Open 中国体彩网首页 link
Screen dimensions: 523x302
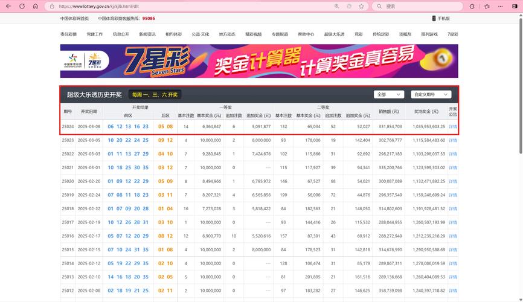click(x=74, y=18)
